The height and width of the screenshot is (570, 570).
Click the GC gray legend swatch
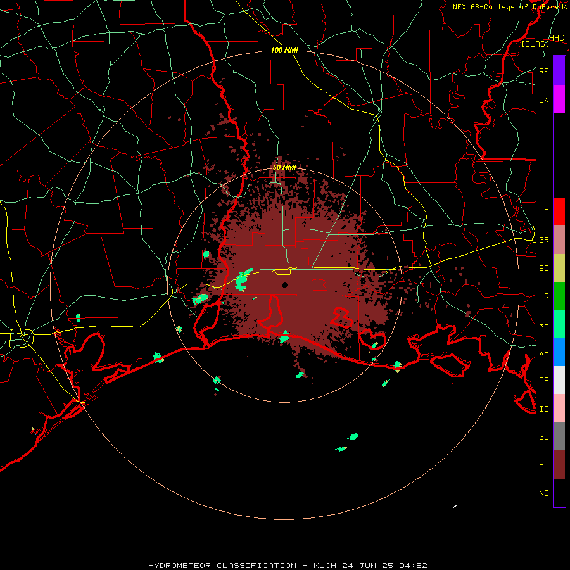pyautogui.click(x=559, y=436)
